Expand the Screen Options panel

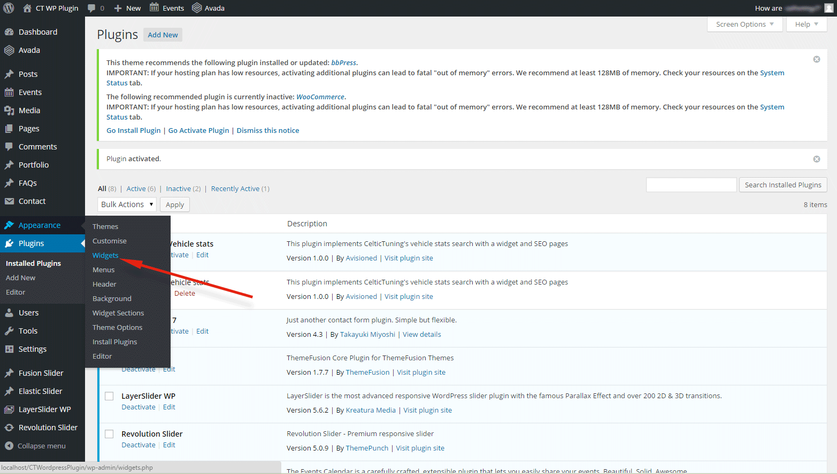coord(744,25)
